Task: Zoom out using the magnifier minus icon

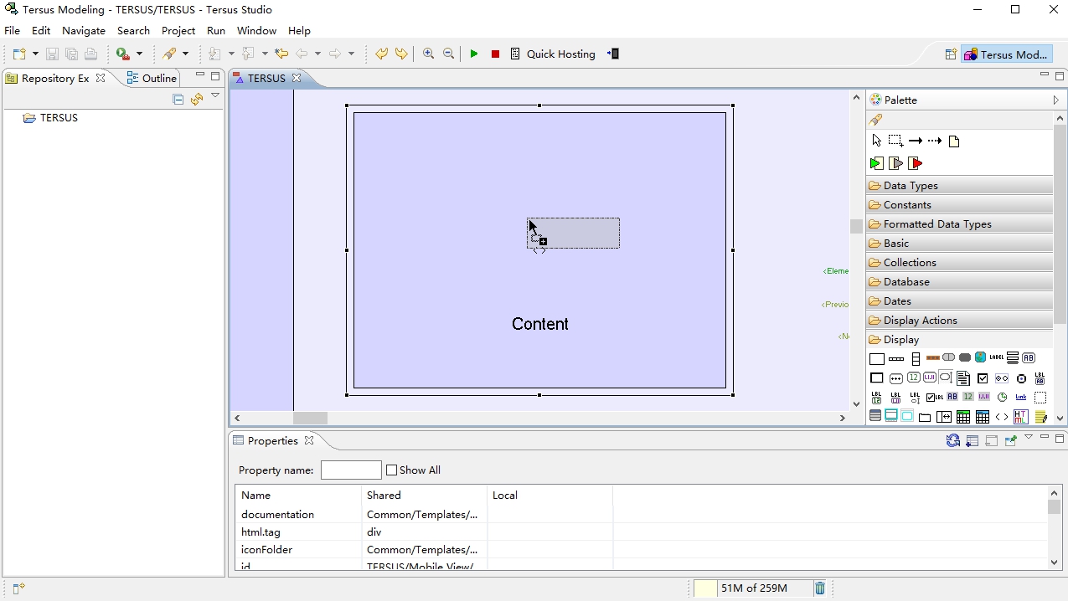Action: click(449, 54)
